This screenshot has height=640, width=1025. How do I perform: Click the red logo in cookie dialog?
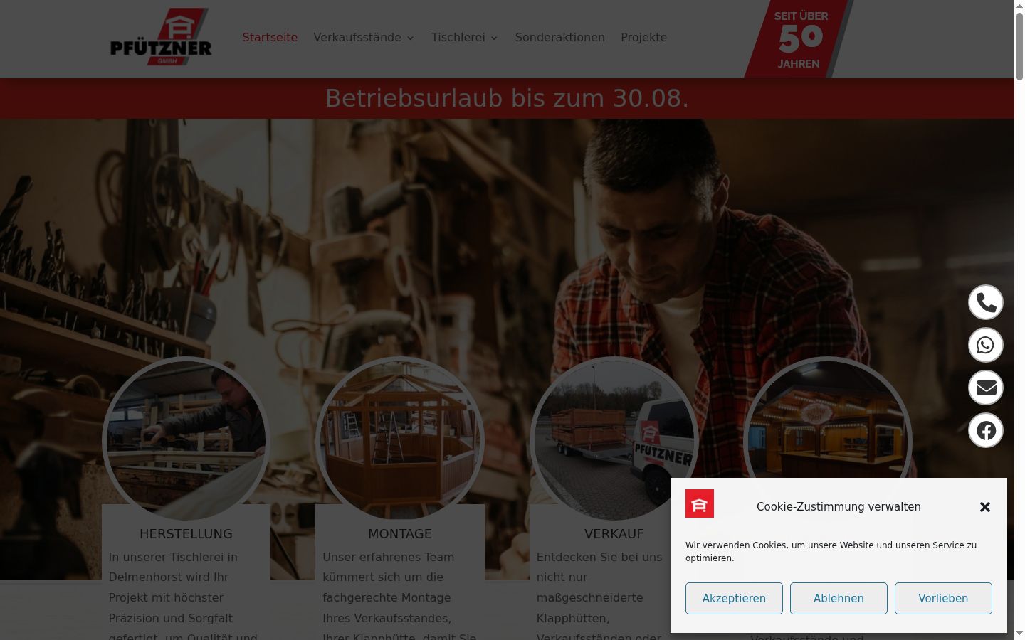700,503
